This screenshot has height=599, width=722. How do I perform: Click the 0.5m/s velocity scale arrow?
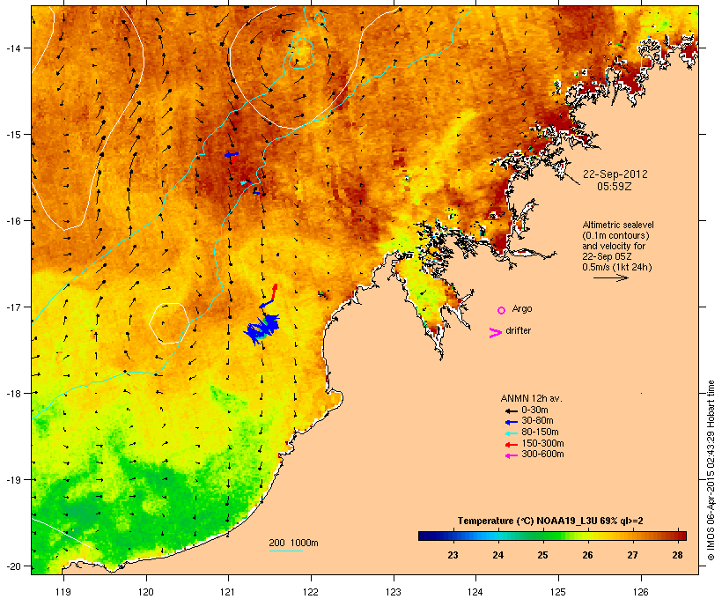(610, 277)
